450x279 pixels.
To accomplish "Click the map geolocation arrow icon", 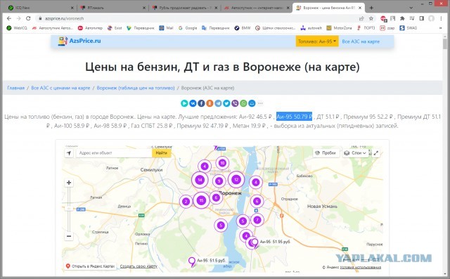I will point(69,153).
